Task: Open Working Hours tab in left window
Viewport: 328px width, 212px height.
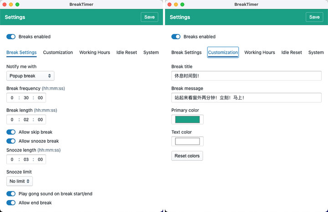Action: tap(95, 52)
